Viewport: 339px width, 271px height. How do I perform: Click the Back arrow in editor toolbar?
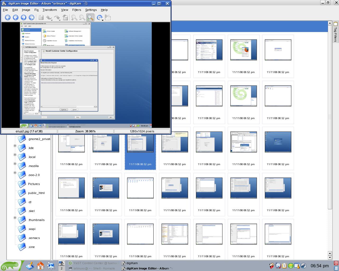pyautogui.click(x=16, y=17)
